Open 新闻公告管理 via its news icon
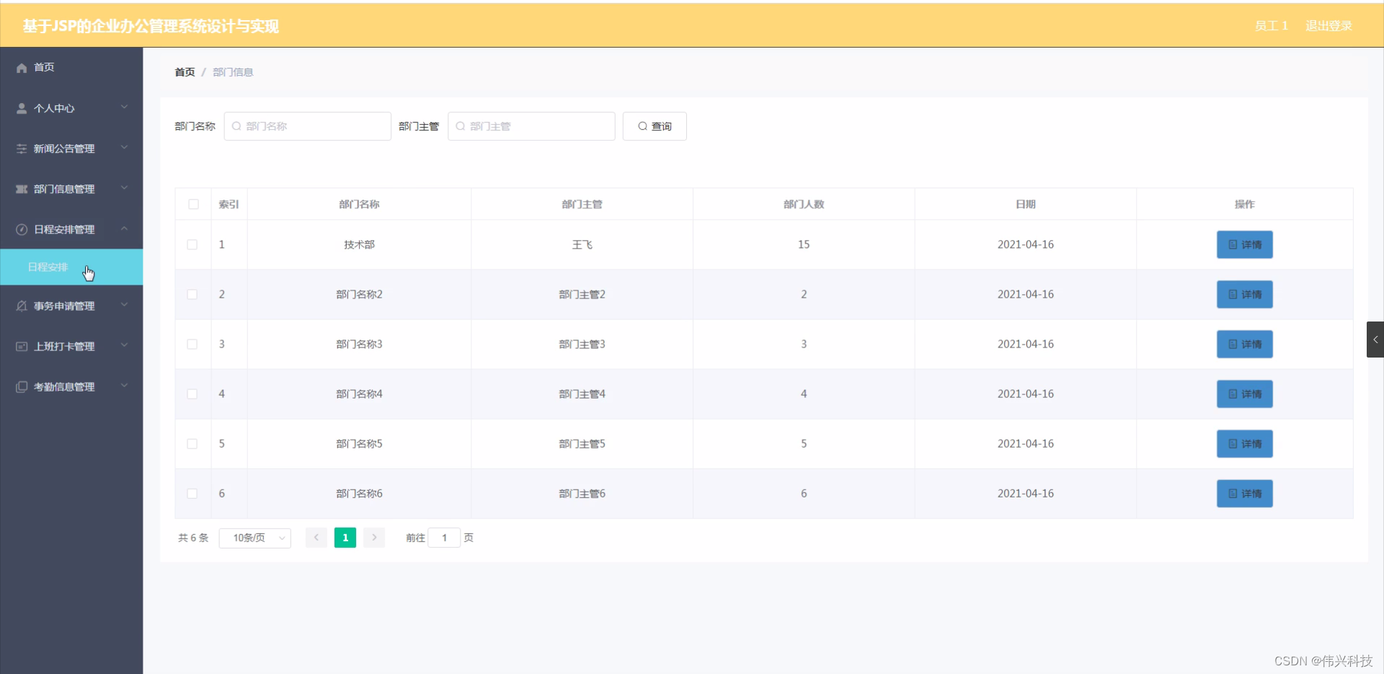The image size is (1384, 674). click(x=20, y=148)
